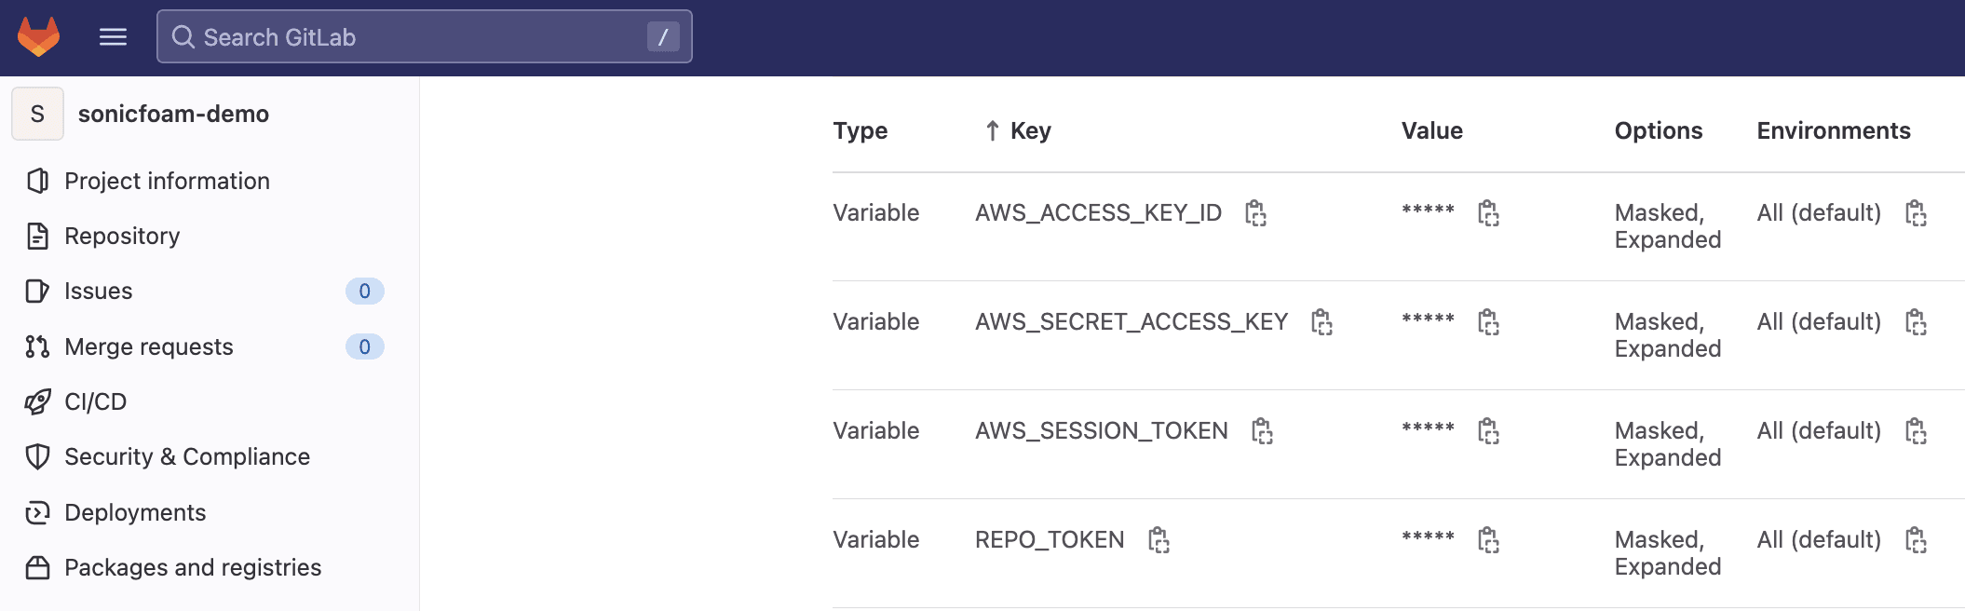Viewport: 1965px width, 611px height.
Task: Copy the REPO_TOKEN key name
Action: coord(1159,540)
